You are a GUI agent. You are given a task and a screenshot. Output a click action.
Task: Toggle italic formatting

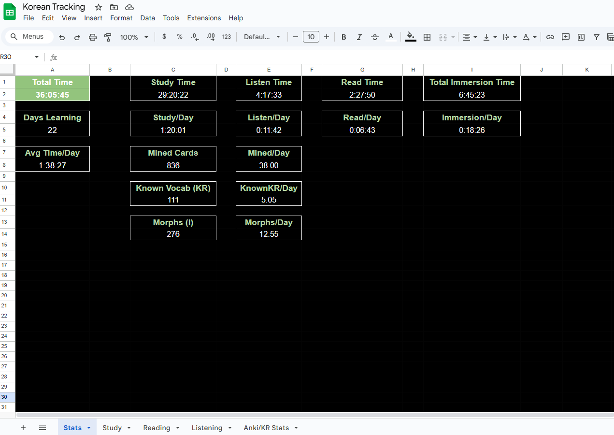(359, 37)
